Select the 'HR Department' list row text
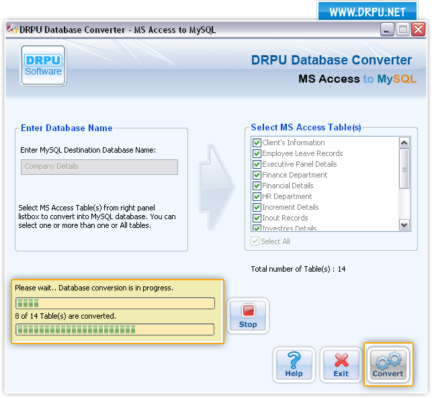Viewport: 432px width, 398px height. pyautogui.click(x=287, y=196)
